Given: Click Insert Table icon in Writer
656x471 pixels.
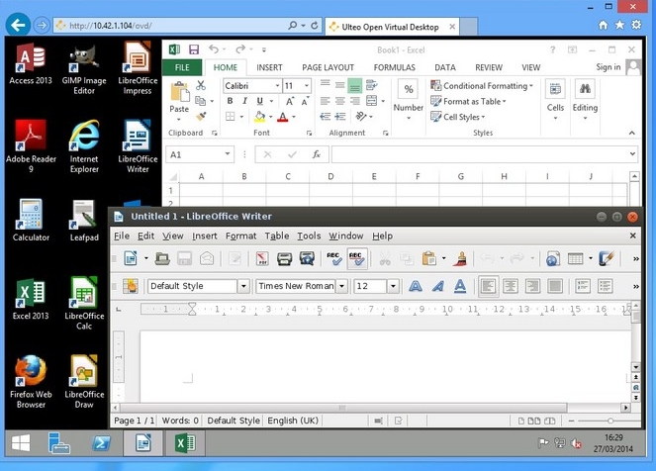Looking at the screenshot, I should [576, 259].
